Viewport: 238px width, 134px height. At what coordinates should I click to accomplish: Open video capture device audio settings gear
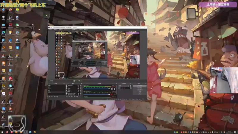pyautogui.click(x=114, y=94)
